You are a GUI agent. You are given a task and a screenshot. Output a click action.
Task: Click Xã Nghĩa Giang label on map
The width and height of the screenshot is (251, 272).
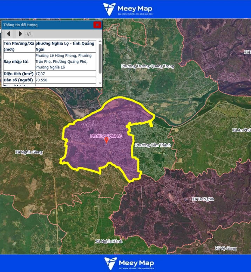pos(29,152)
